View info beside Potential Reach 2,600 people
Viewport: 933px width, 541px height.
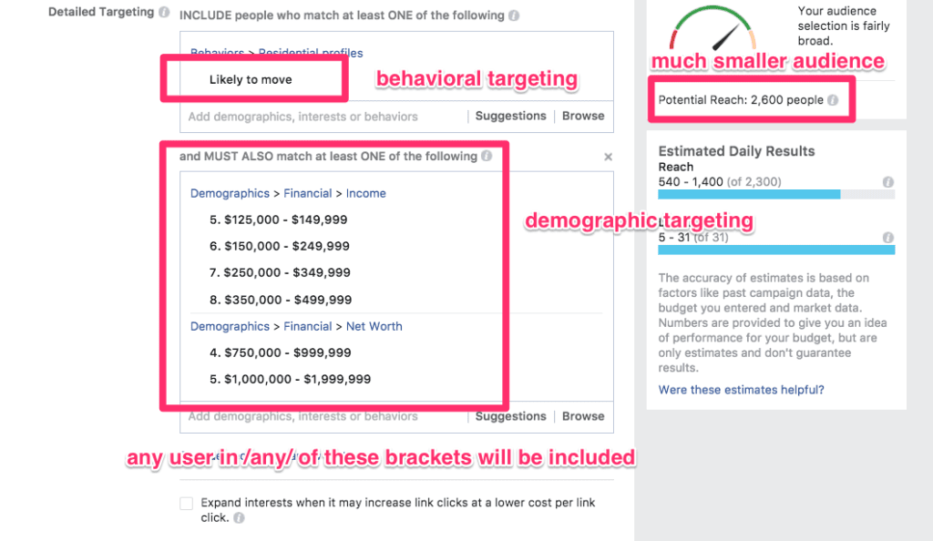point(834,100)
